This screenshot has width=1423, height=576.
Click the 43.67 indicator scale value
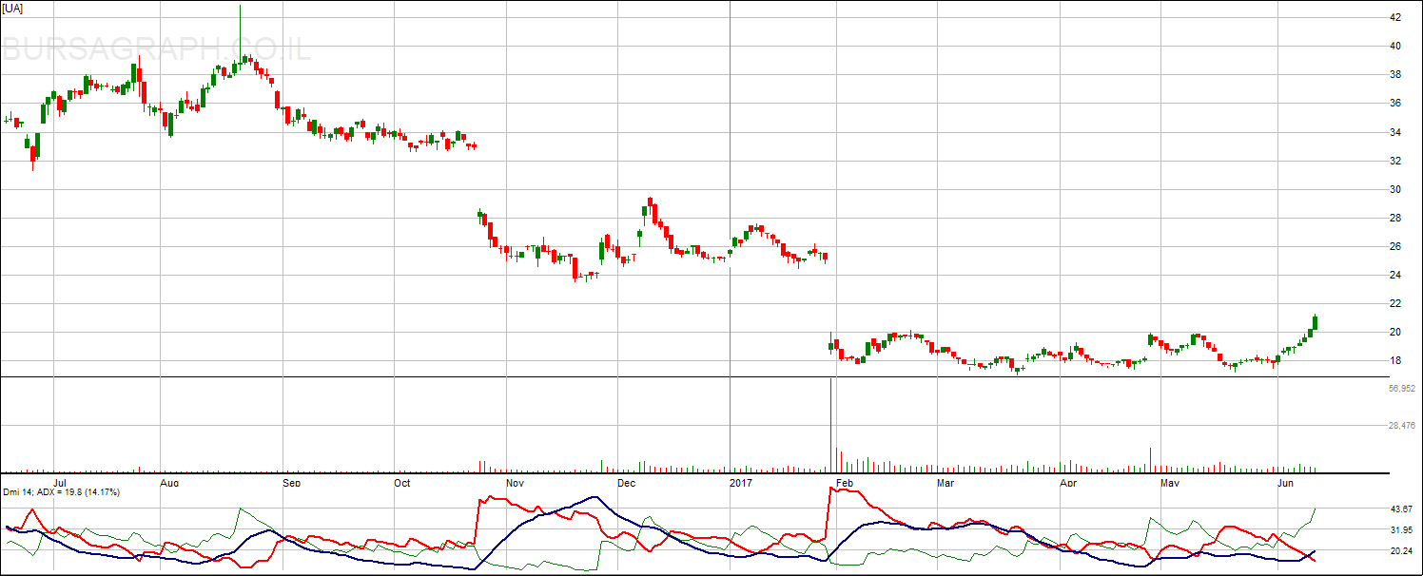click(1399, 509)
